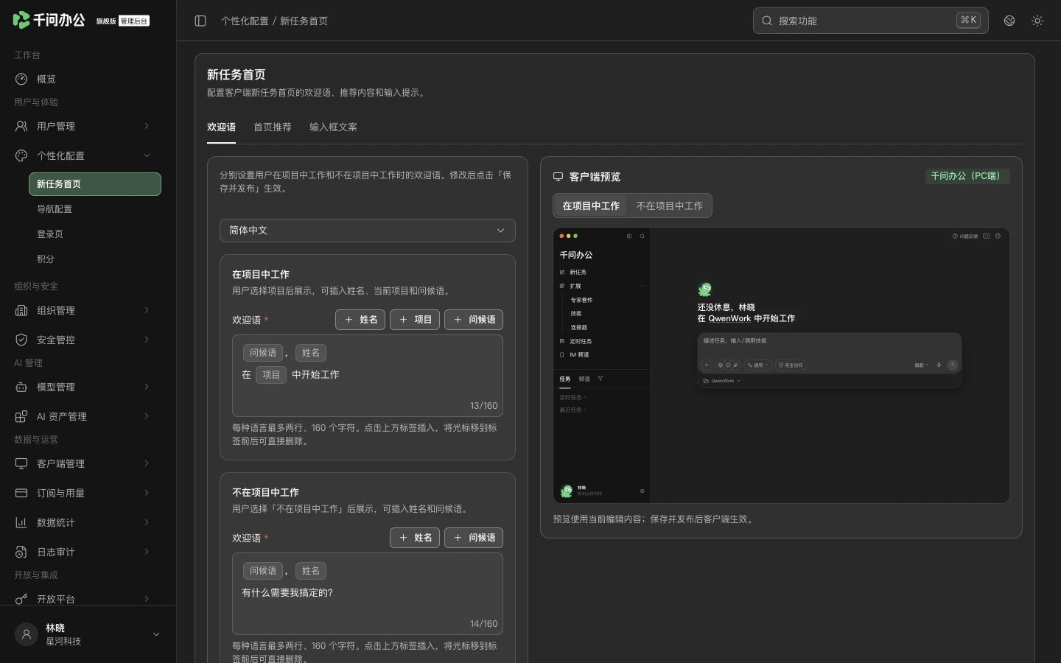Click the language globe icon in header
The height and width of the screenshot is (663, 1061).
click(x=1009, y=21)
